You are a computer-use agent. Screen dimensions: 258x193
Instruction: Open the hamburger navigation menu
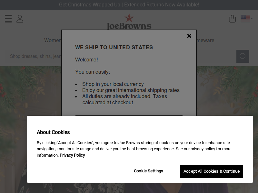tap(8, 19)
